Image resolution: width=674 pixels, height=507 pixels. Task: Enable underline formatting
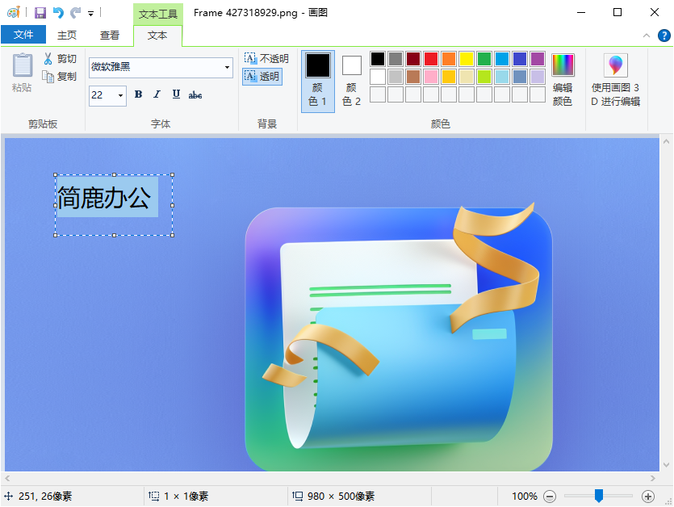[176, 94]
